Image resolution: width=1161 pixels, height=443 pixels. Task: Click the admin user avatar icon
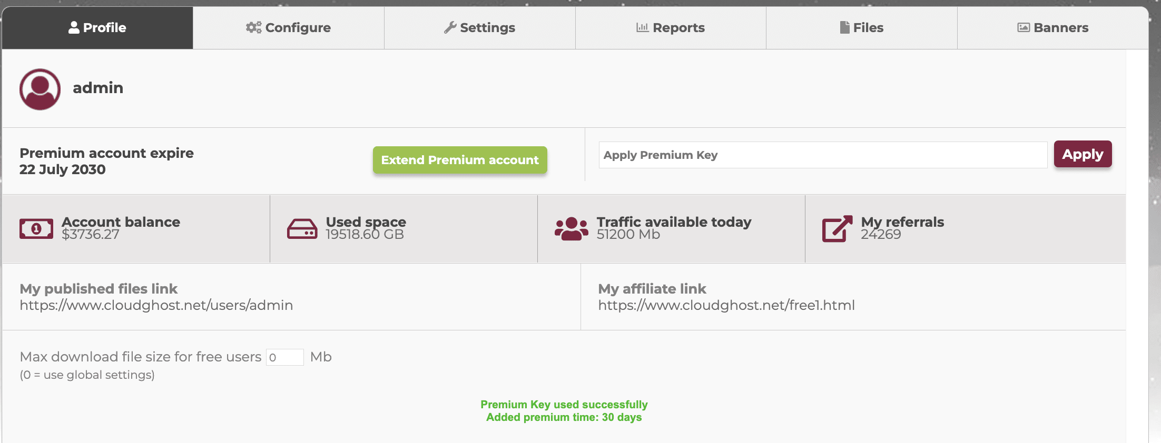click(40, 89)
